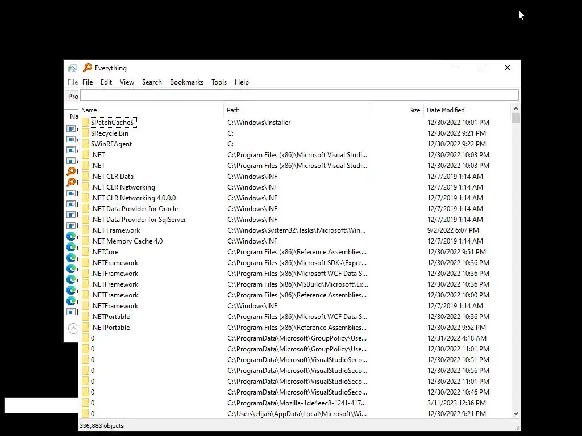
Task: Open the Help menu
Action: [242, 82]
